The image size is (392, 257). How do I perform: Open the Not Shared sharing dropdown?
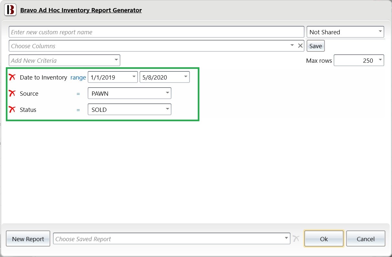(x=345, y=32)
